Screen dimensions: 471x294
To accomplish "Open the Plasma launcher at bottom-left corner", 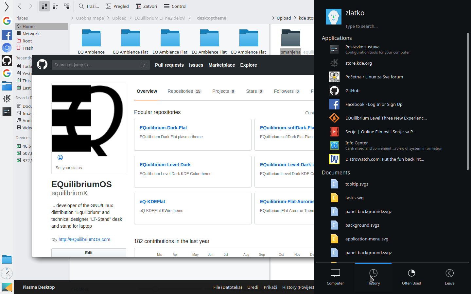I will pyautogui.click(x=7, y=287).
